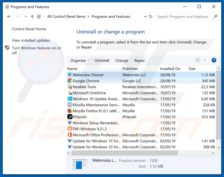Open the view options dropdown arrow
Image resolution: width=224 pixels, height=177 pixels.
(204, 60)
